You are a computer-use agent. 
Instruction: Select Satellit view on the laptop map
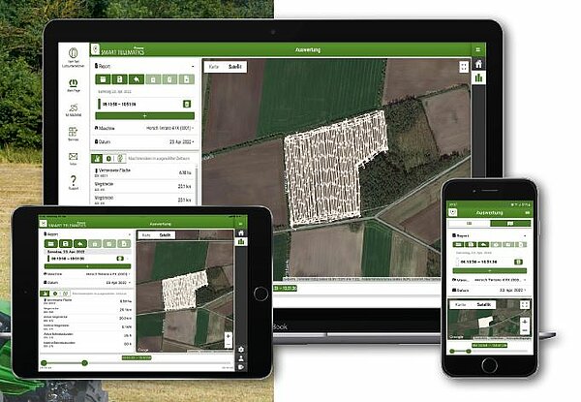click(233, 67)
